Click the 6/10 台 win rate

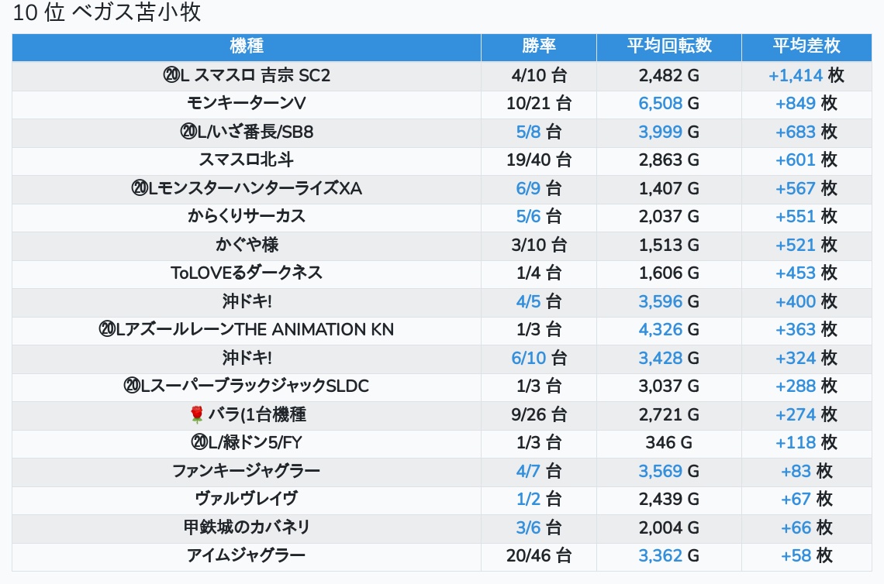(539, 358)
